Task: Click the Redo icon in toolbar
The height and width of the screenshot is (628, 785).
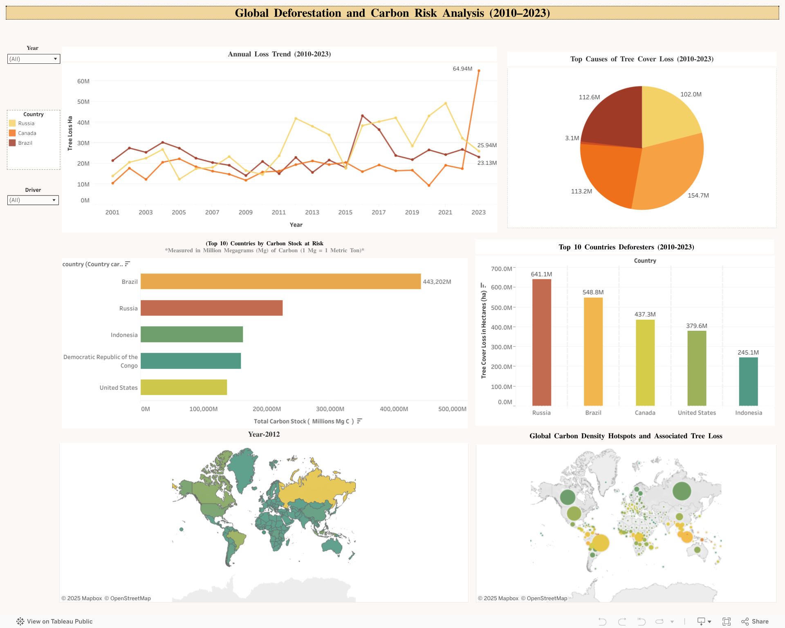Action: pos(622,621)
